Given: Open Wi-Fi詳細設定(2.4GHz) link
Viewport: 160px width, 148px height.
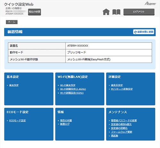Looking at the screenshot, I should pyautogui.click(x=73, y=89).
